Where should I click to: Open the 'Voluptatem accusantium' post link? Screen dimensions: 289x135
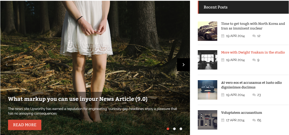(241, 113)
